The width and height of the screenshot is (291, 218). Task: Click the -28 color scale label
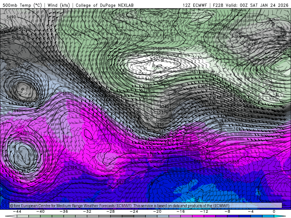pos(111,211)
